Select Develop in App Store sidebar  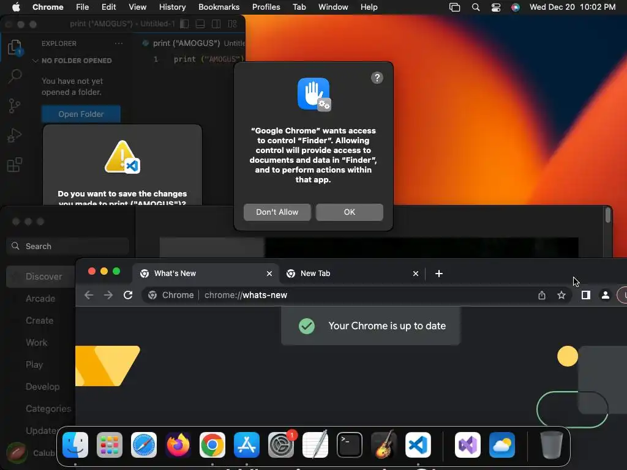[x=42, y=387]
